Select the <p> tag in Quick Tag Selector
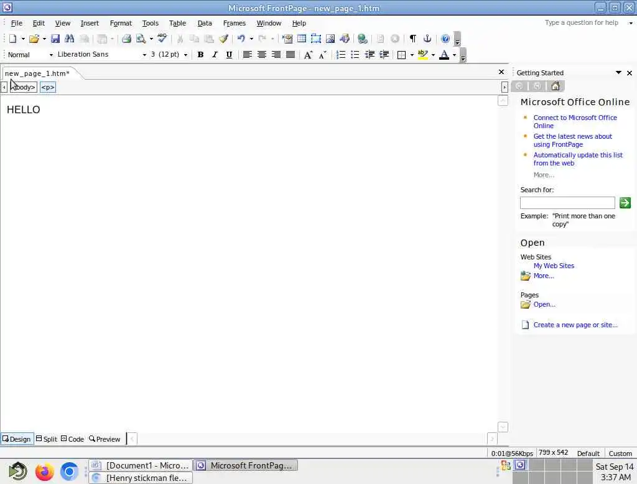 pyautogui.click(x=47, y=87)
